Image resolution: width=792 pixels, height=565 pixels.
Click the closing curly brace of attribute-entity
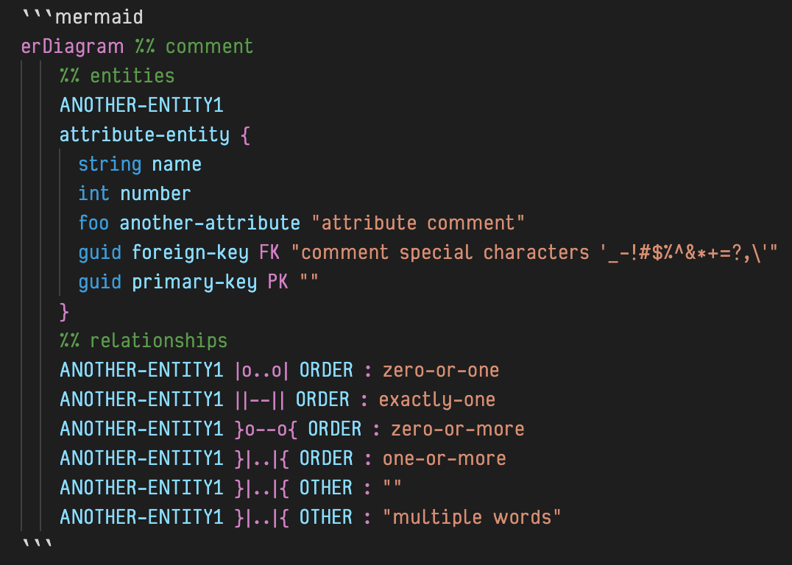click(64, 311)
